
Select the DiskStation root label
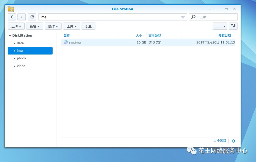(x=22, y=36)
